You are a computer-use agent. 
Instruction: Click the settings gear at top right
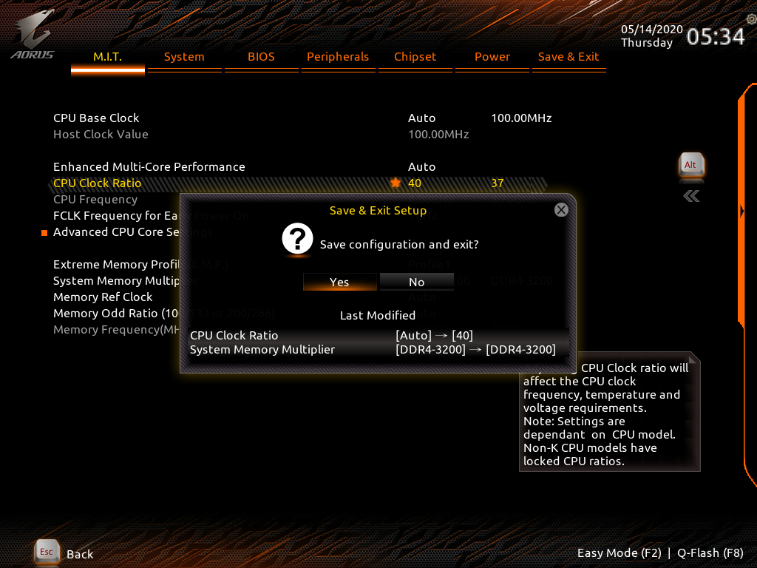[x=752, y=18]
